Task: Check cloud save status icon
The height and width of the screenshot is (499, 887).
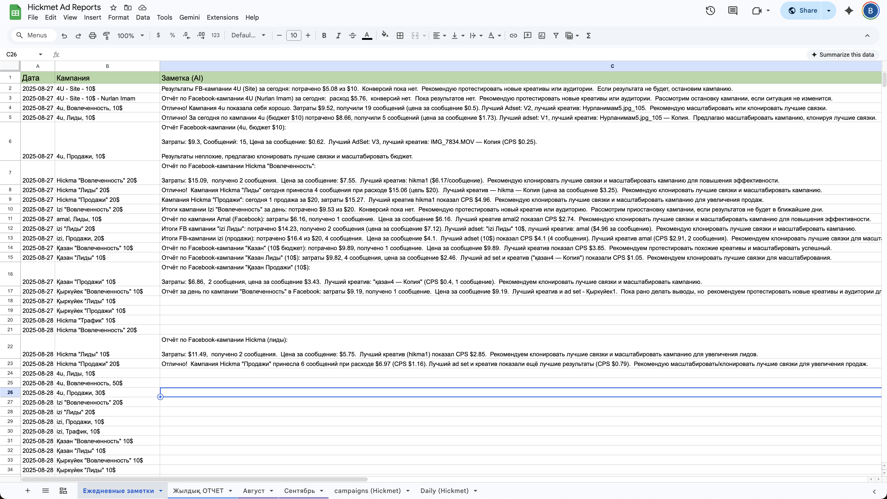Action: pos(142,8)
